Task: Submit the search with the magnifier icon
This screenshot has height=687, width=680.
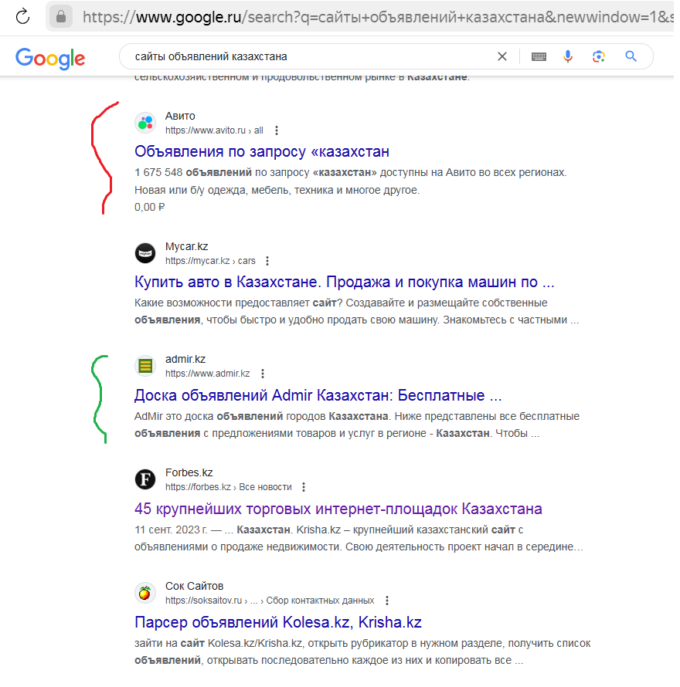Action: point(631,56)
